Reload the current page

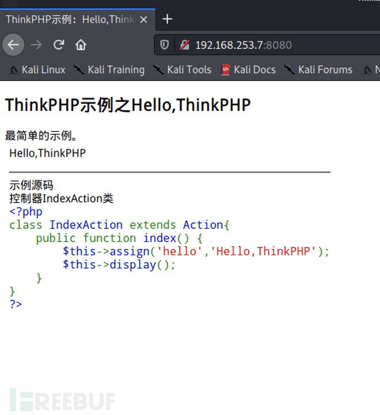tap(59, 45)
